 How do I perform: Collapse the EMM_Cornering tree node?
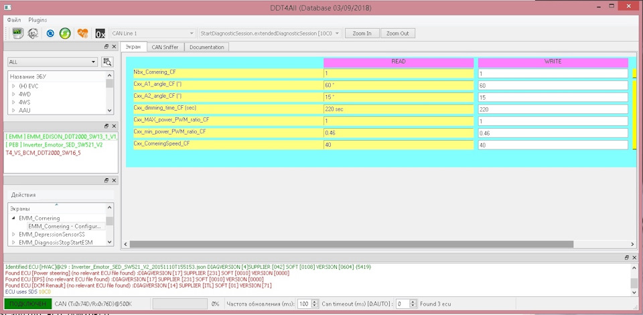13,218
